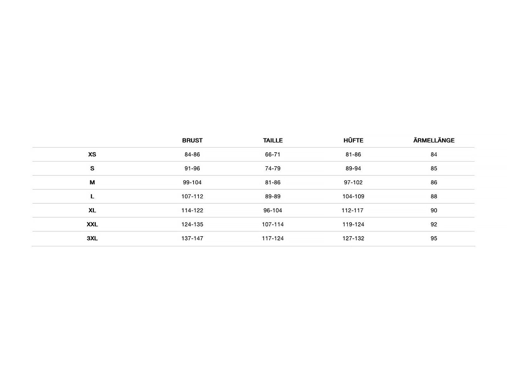The width and height of the screenshot is (507, 380).
Task: Click Brust value 124-135 in XXL row
Action: tap(192, 224)
